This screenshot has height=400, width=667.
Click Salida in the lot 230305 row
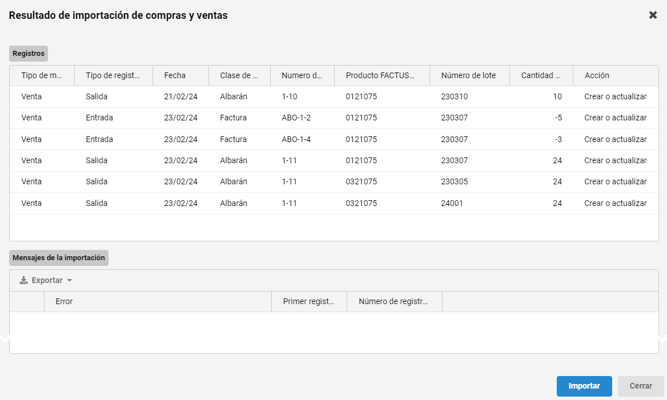[97, 182]
